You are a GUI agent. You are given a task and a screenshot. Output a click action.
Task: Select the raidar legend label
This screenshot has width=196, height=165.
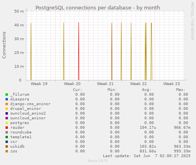coord(17,128)
